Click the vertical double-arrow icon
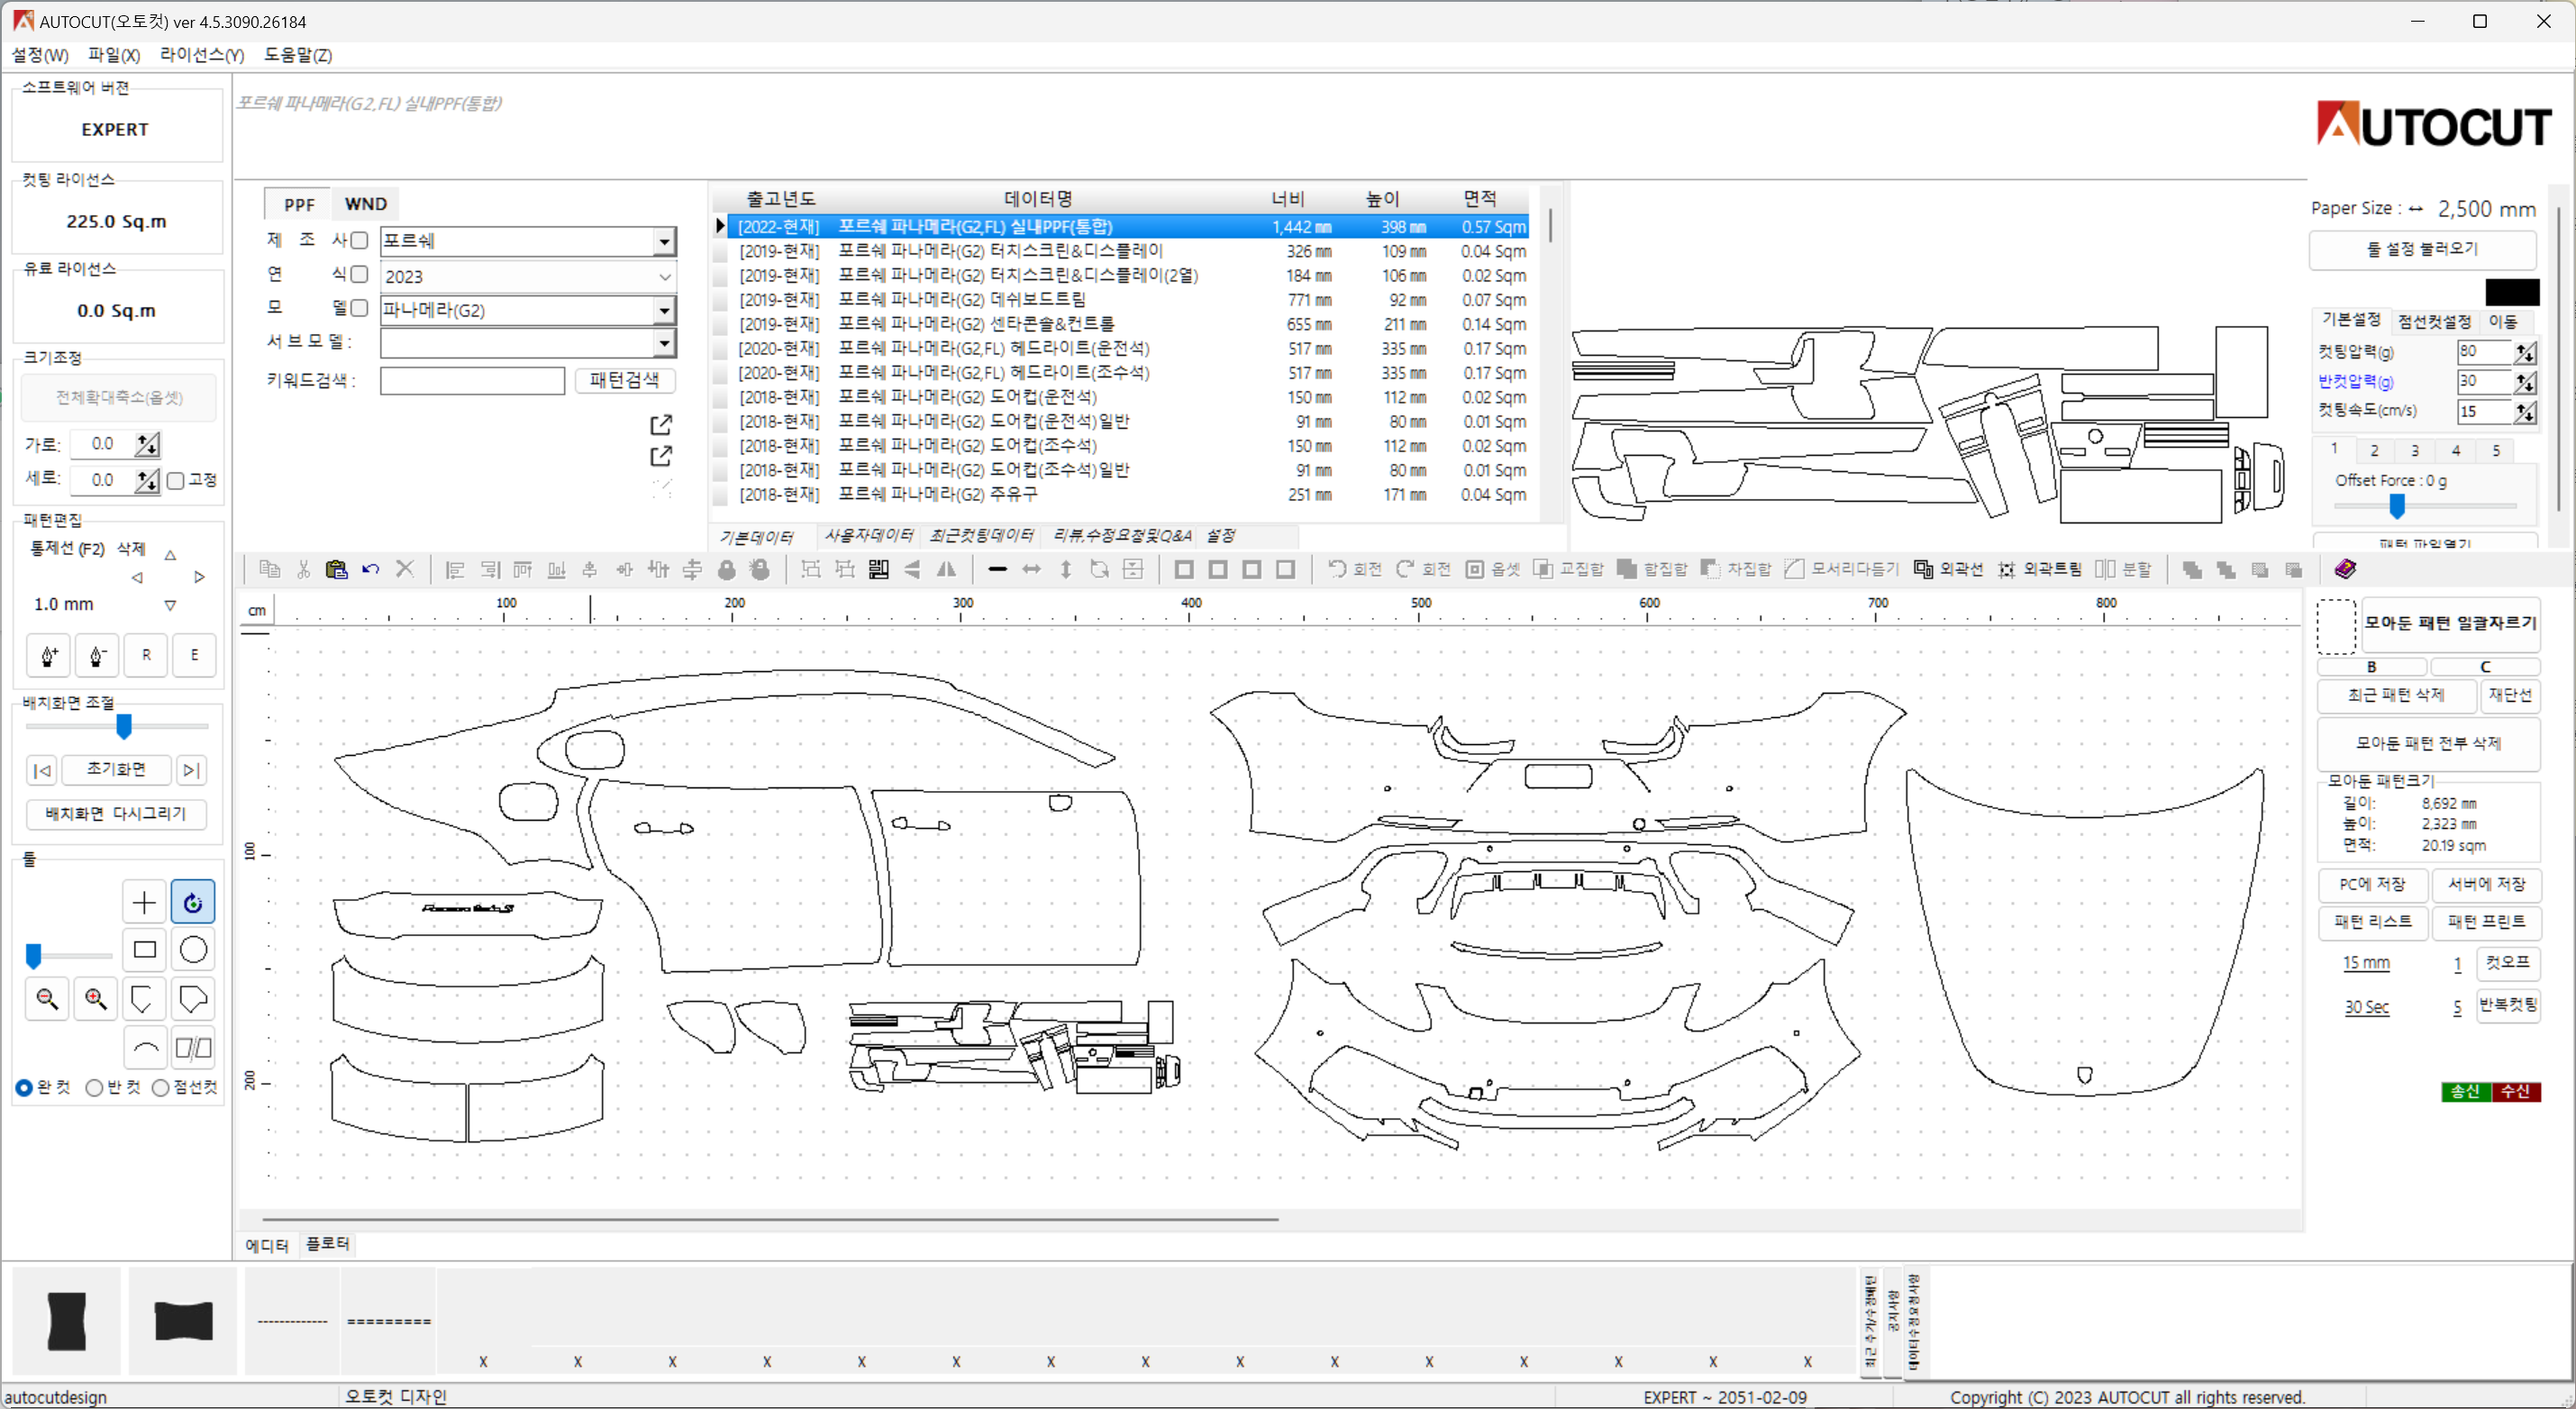This screenshot has height=1409, width=2576. coord(1066,569)
